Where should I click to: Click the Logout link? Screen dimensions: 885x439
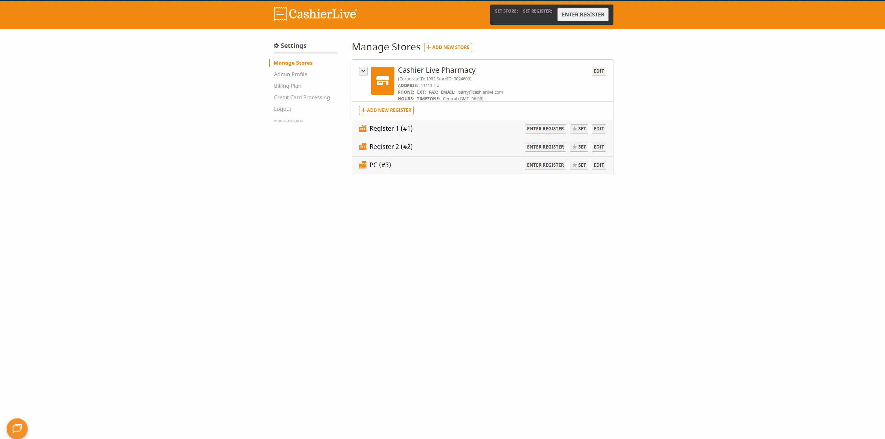pos(282,109)
